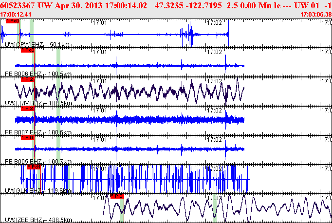The height and width of the screenshot is (223, 332).
Task: Select the red pick flag on GLK trace
Action: tap(34, 167)
